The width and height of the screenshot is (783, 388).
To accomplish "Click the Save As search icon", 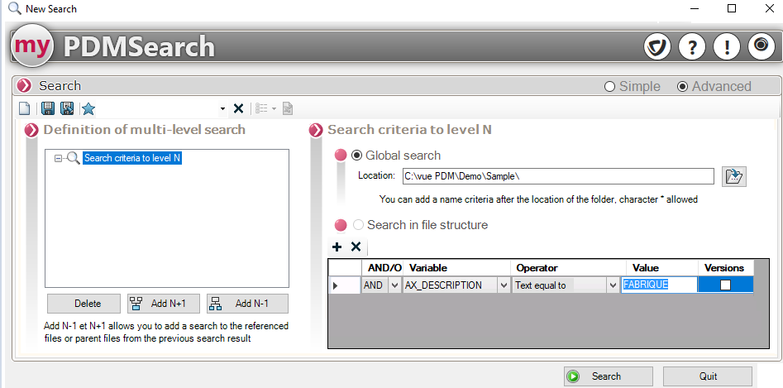I will [67, 108].
